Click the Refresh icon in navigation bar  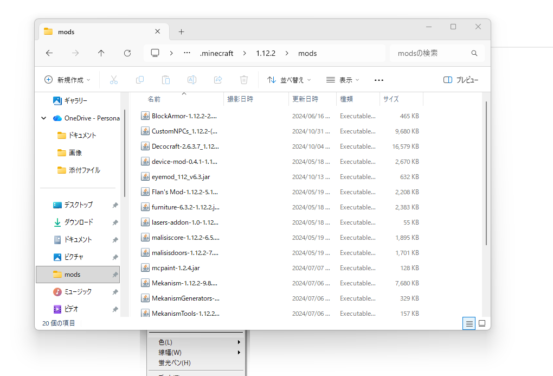pos(127,53)
